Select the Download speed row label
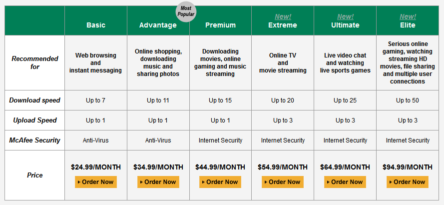Image resolution: width=444 pixels, height=205 pixels. pyautogui.click(x=34, y=100)
